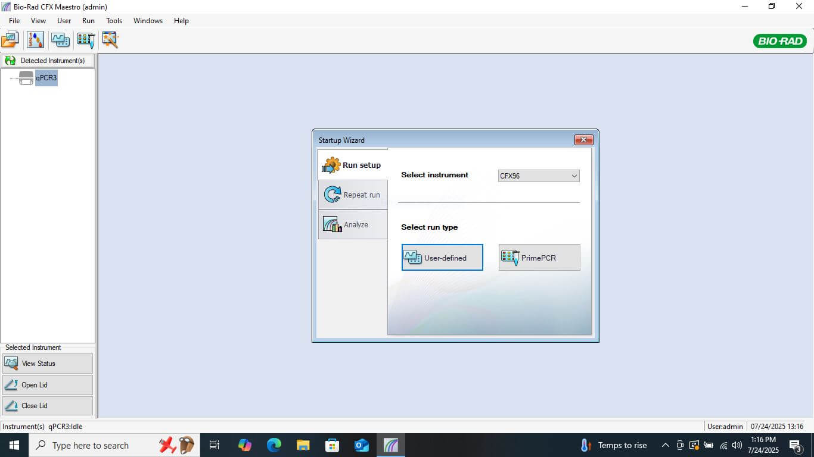
Task: Switch to the Analyze tab
Action: click(353, 224)
